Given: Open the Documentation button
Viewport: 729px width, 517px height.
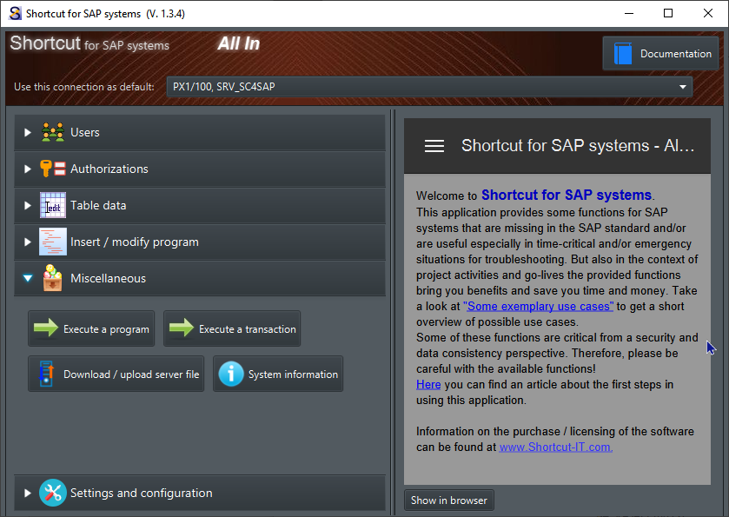Looking at the screenshot, I should 660,54.
